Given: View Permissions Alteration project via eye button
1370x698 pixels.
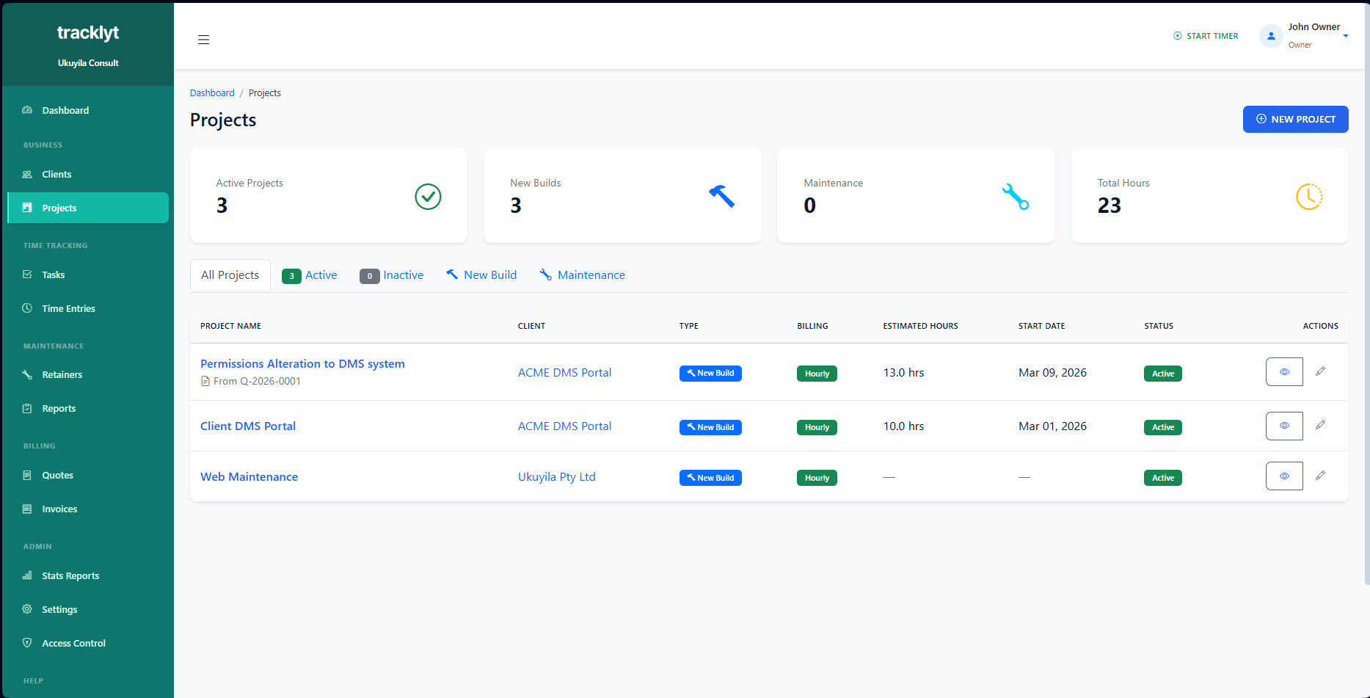Looking at the screenshot, I should coord(1283,371).
